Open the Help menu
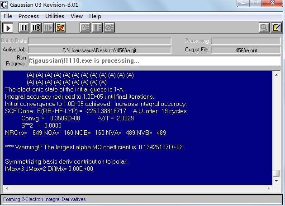This screenshot has height=206, width=285. pyautogui.click(x=95, y=16)
